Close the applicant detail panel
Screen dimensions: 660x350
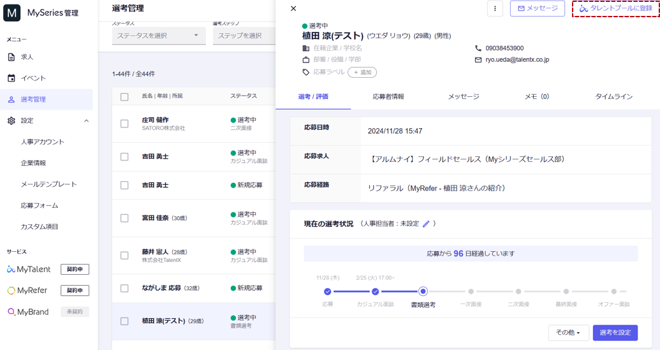pos(293,9)
